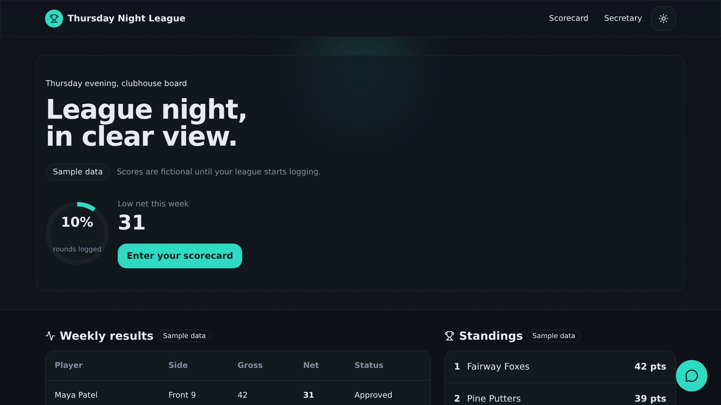The height and width of the screenshot is (405, 721).
Task: Click the Scores are fictional notice text
Action: click(x=219, y=172)
